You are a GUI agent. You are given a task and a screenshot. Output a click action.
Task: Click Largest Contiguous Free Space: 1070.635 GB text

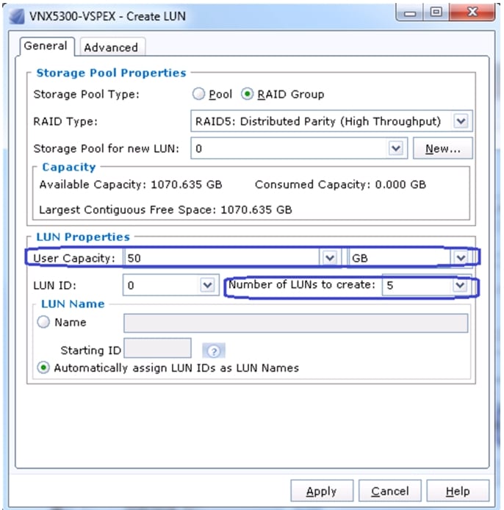(165, 209)
